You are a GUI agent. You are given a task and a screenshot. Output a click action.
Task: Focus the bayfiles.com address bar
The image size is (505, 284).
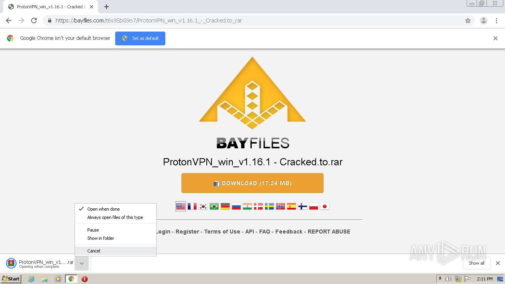[252, 21]
